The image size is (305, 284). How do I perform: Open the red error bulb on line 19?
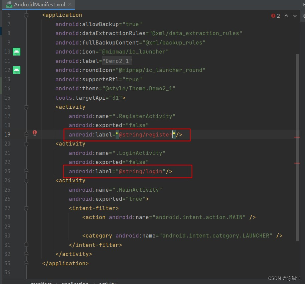35,133
